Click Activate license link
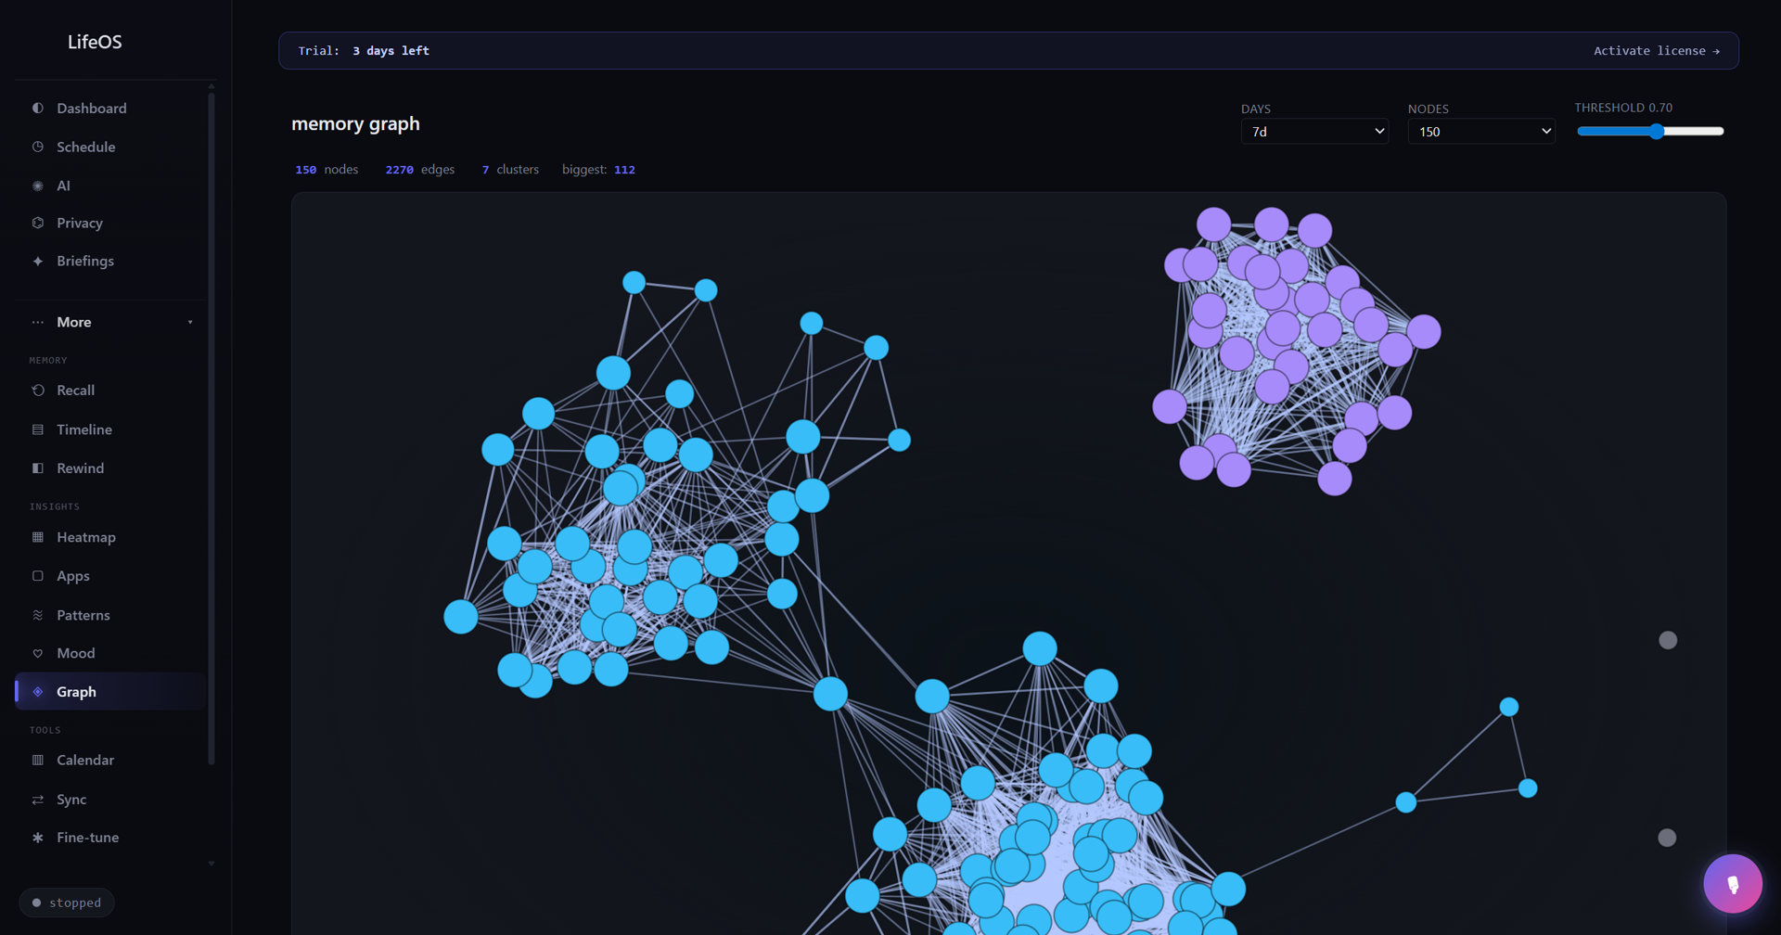1781x935 pixels. [x=1657, y=51]
